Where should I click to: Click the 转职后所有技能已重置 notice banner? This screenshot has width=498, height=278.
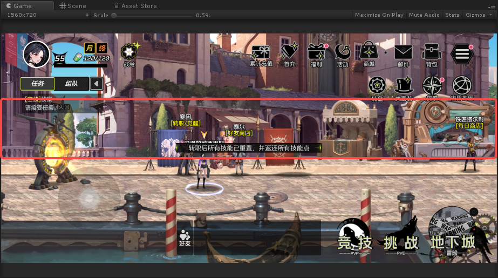point(249,148)
